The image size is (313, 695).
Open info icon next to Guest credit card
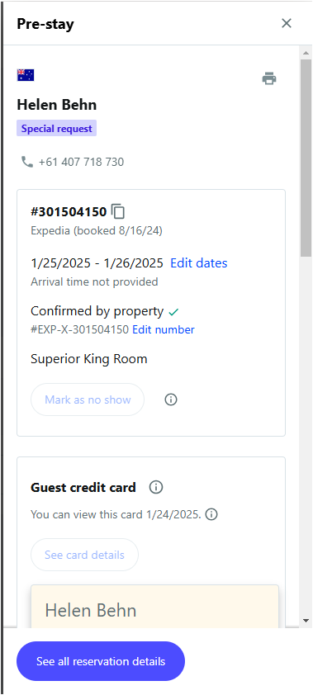point(156,487)
